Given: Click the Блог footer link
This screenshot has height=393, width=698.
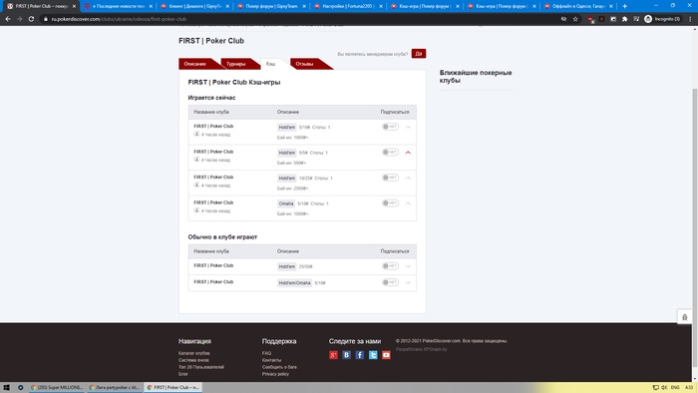Looking at the screenshot, I should coord(182,374).
